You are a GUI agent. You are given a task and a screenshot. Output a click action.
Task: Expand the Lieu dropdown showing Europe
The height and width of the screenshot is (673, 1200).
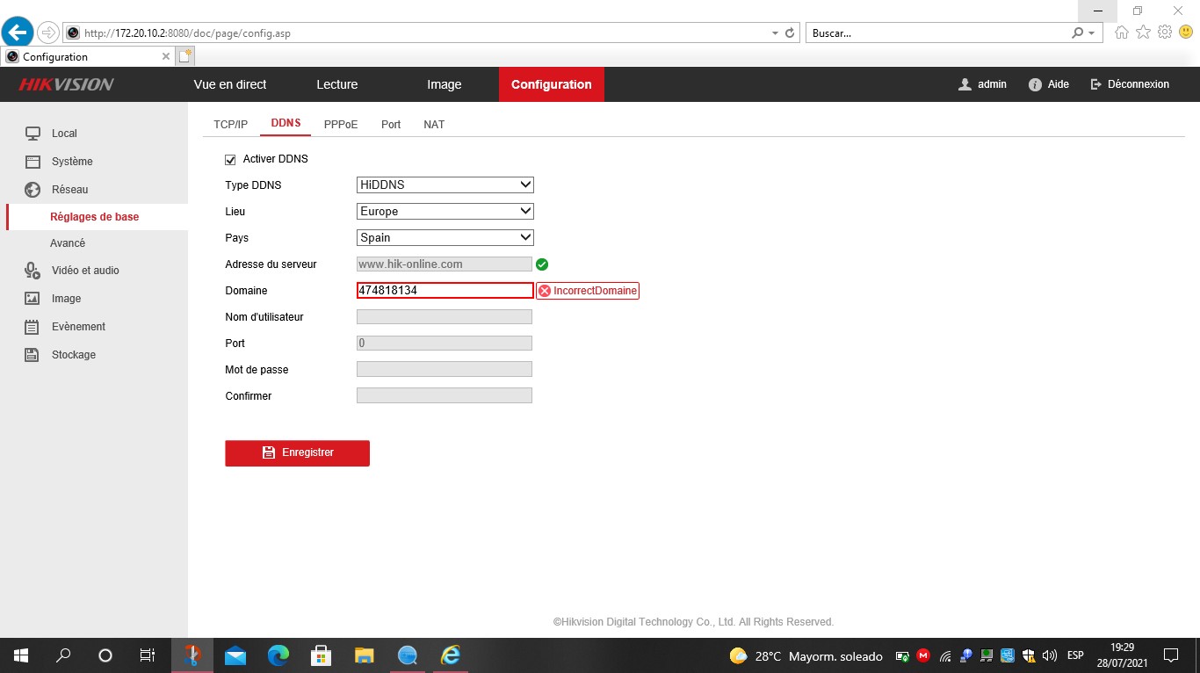click(445, 212)
